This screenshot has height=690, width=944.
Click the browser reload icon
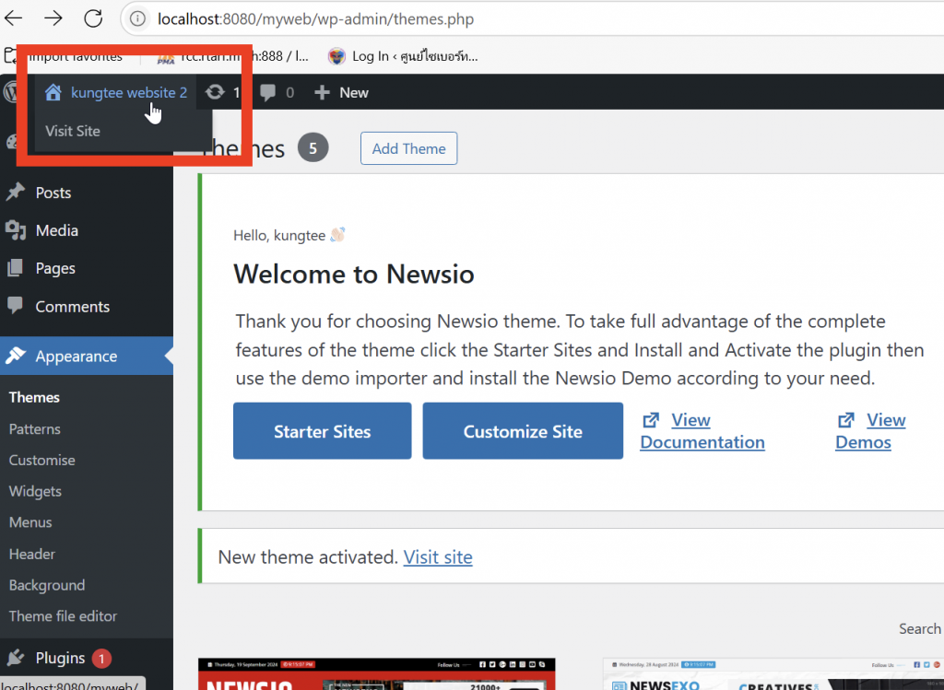(93, 18)
